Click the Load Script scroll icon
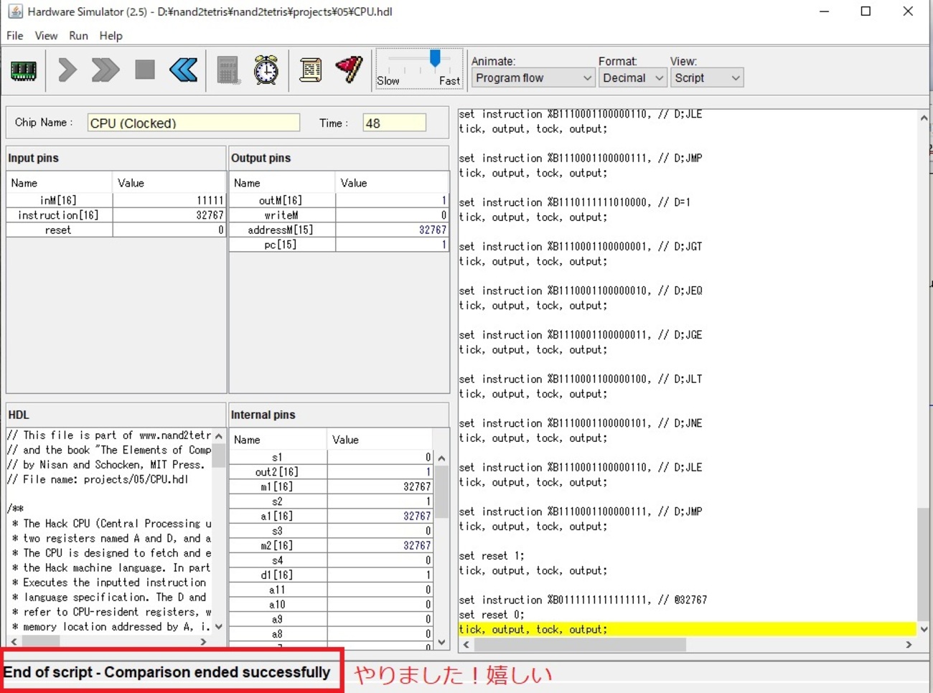The width and height of the screenshot is (933, 693). tap(311, 70)
